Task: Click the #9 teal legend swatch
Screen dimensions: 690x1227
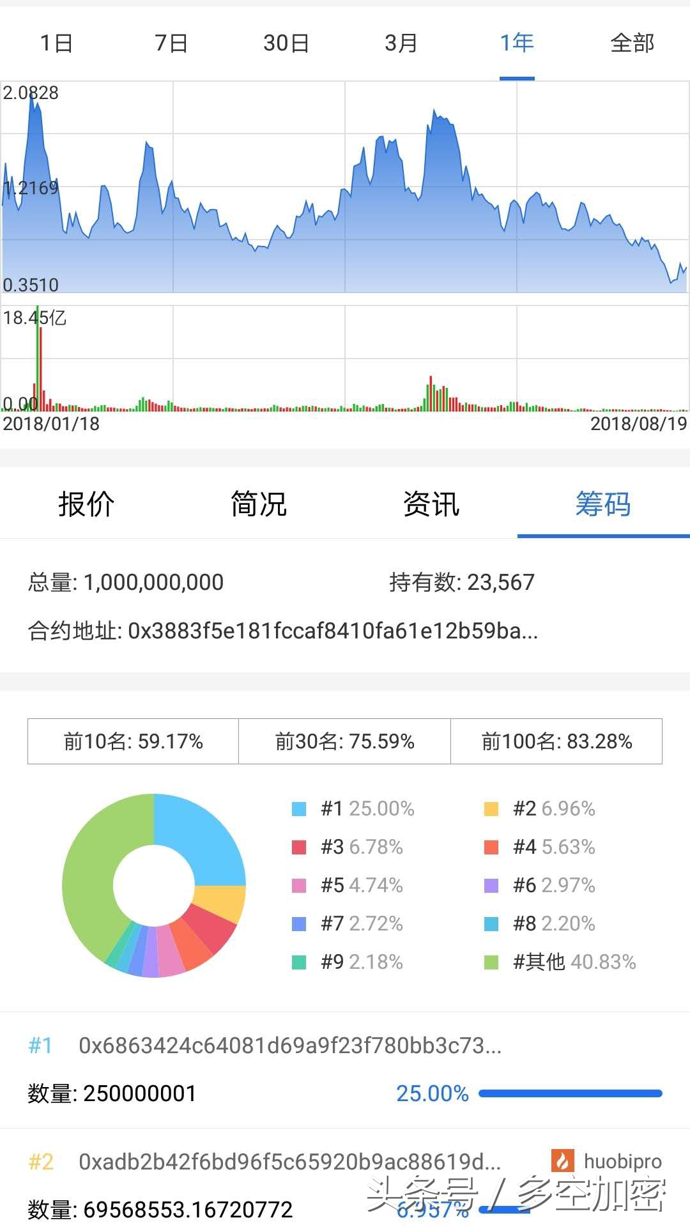Action: click(x=299, y=962)
